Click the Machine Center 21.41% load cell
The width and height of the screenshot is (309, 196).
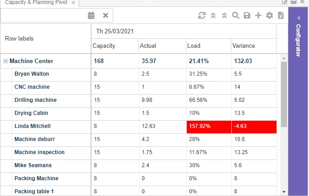tap(209, 61)
